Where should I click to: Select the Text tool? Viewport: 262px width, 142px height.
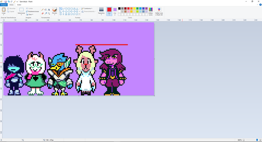(49, 10)
